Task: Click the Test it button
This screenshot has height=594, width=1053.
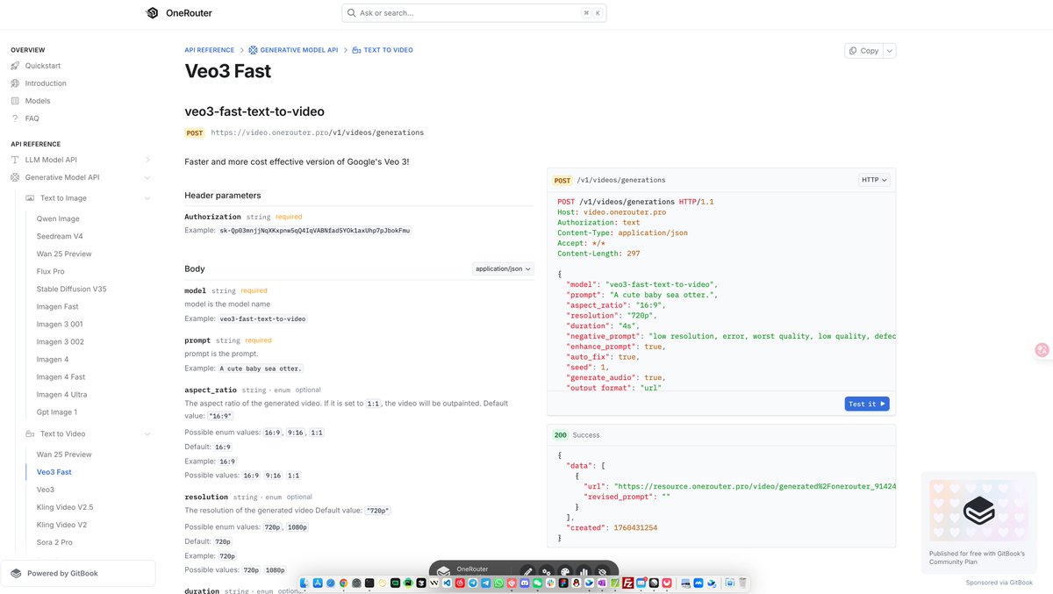Action: point(868,404)
